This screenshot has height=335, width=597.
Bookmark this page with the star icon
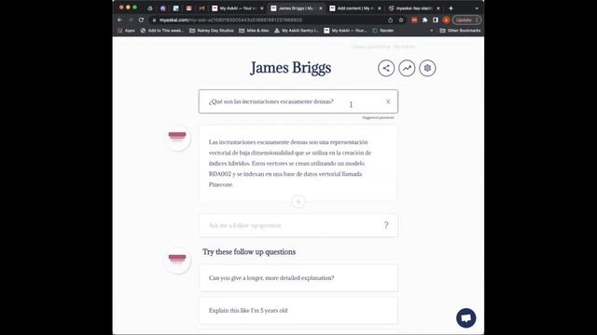pyautogui.click(x=401, y=20)
